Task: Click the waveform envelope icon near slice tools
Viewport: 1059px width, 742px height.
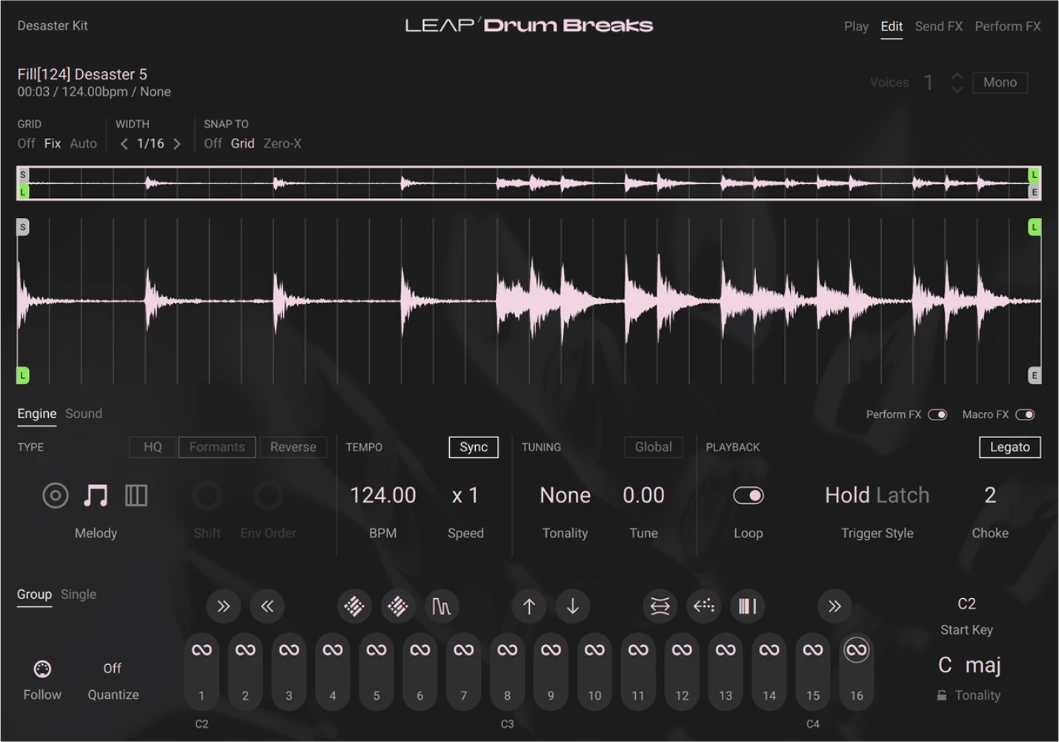Action: (441, 606)
